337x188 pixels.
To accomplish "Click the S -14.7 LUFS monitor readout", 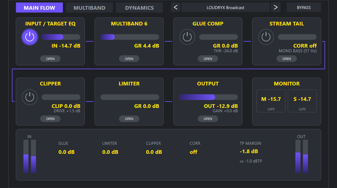I will (302, 101).
